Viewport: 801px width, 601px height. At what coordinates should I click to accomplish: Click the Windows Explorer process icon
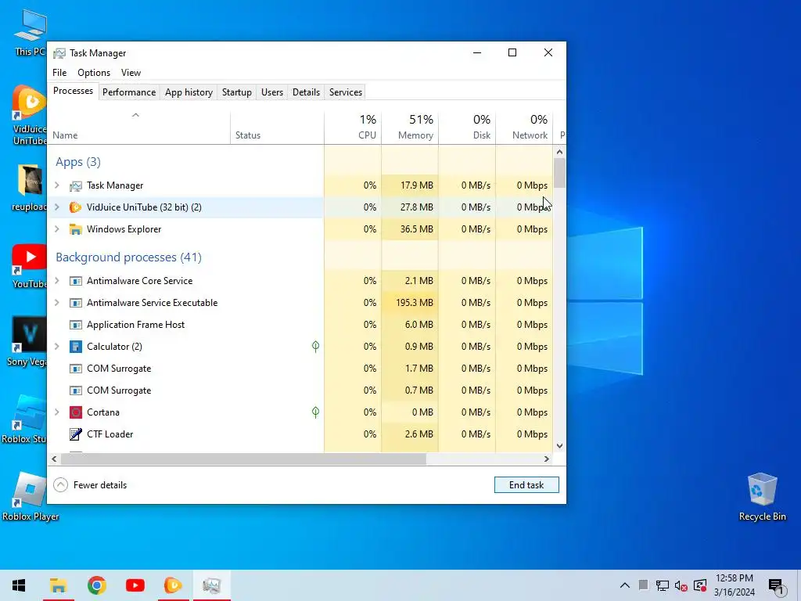pos(76,229)
